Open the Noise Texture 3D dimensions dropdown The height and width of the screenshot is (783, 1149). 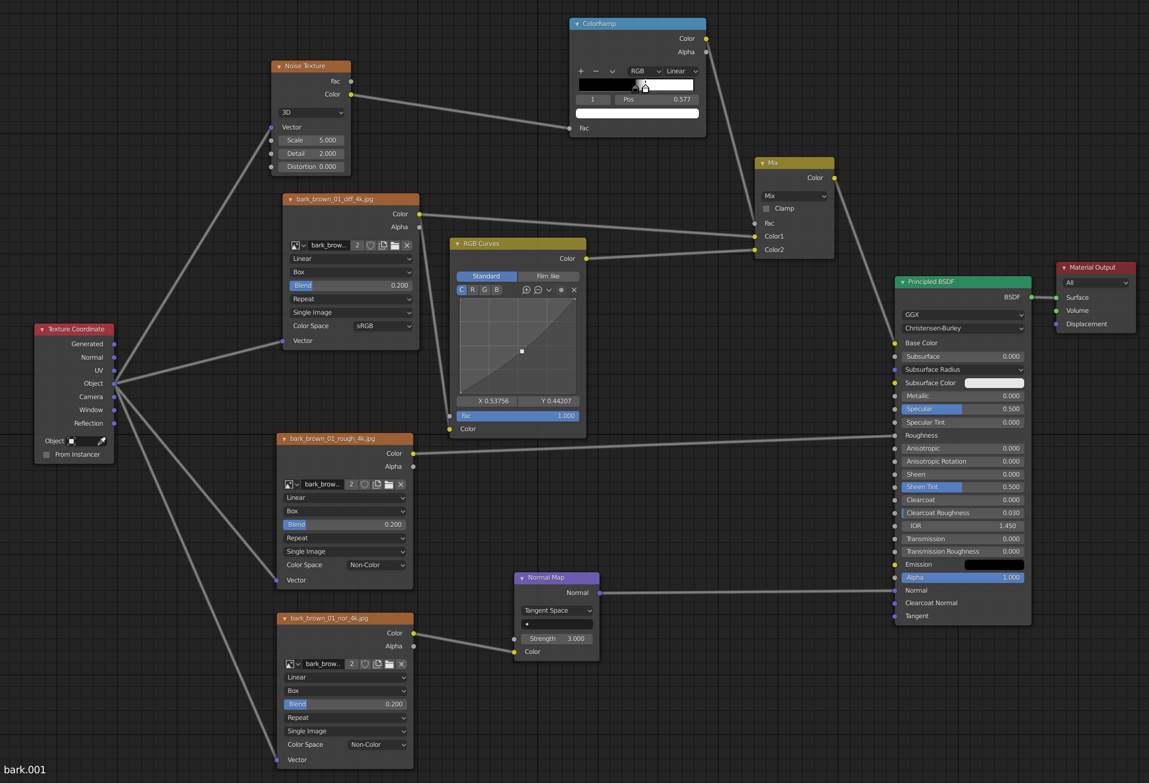(311, 113)
